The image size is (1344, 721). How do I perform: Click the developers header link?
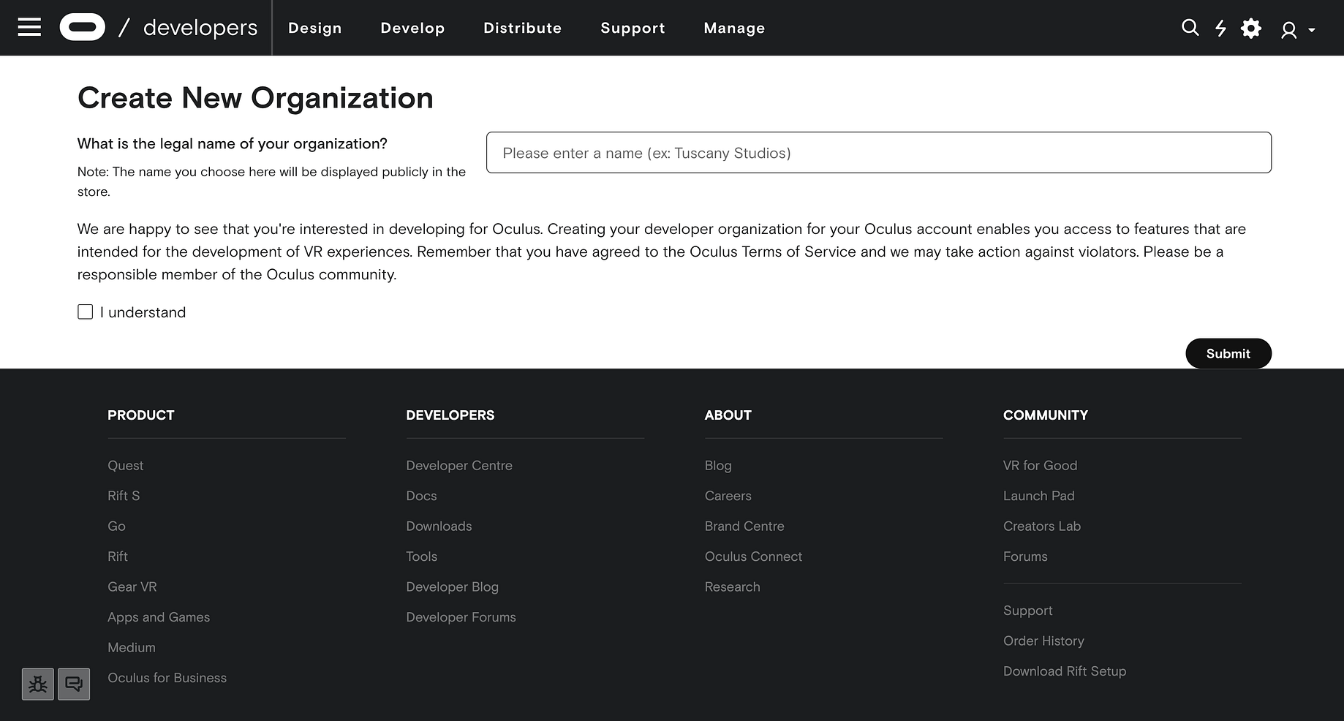[200, 28]
